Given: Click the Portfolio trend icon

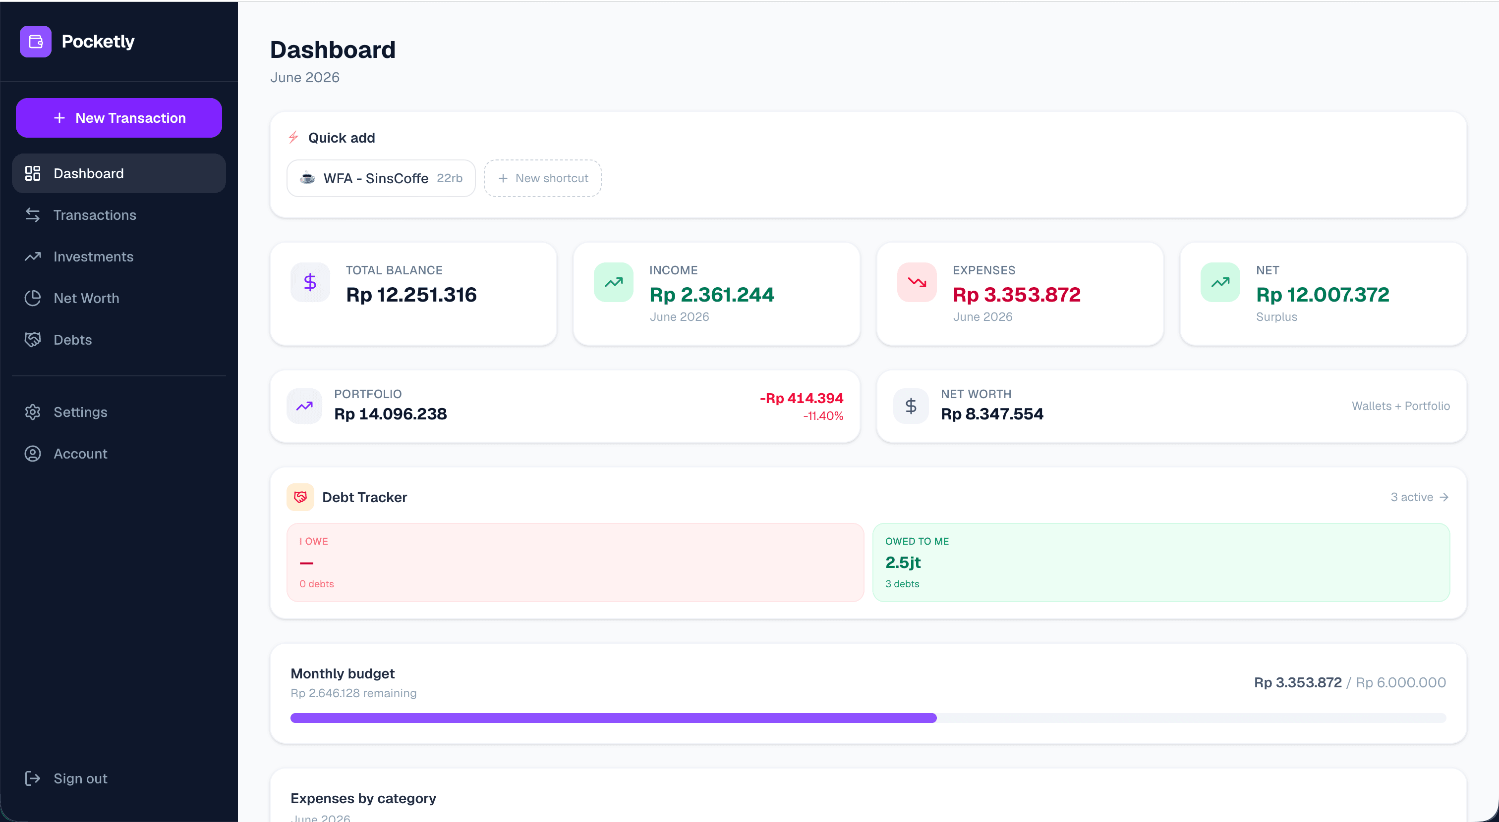Looking at the screenshot, I should 304,406.
